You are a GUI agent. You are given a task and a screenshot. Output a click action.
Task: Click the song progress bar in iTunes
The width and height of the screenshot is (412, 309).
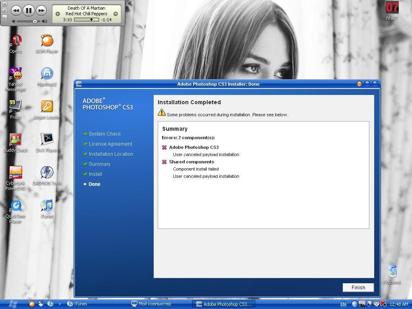87,20
